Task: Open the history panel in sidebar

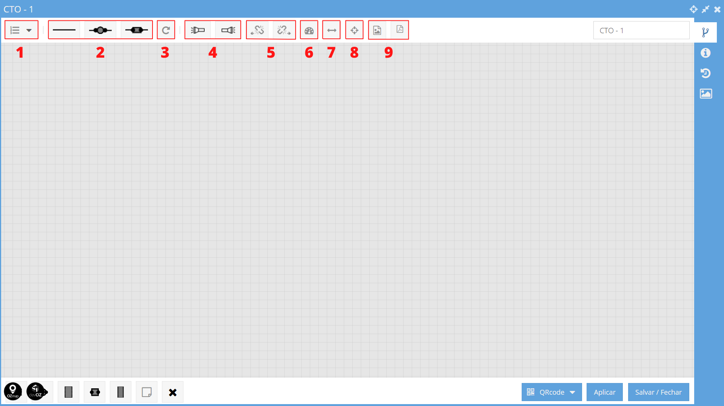Action: [706, 73]
